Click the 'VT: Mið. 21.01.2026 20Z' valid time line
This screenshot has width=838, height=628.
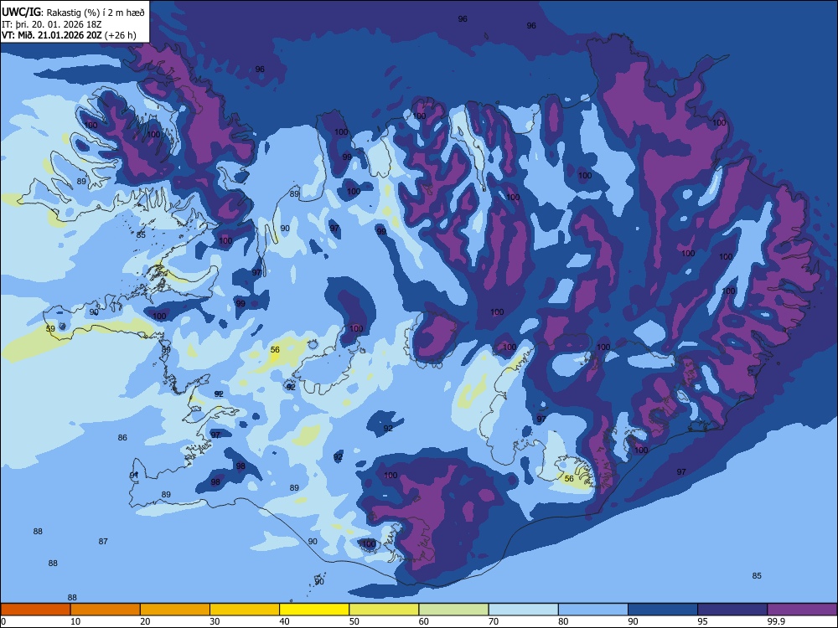(52, 36)
